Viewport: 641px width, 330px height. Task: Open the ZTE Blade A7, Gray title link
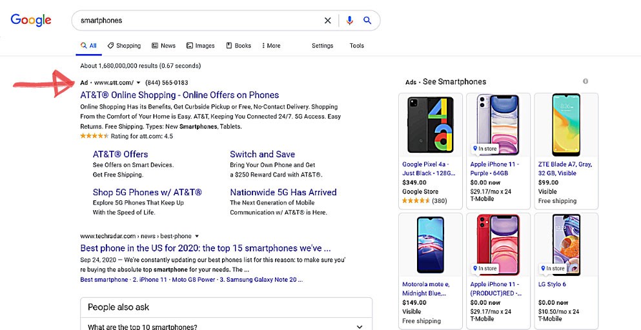[x=565, y=169]
